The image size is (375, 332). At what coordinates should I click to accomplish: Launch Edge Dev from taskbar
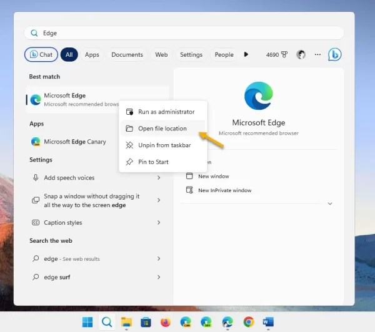(x=206, y=322)
